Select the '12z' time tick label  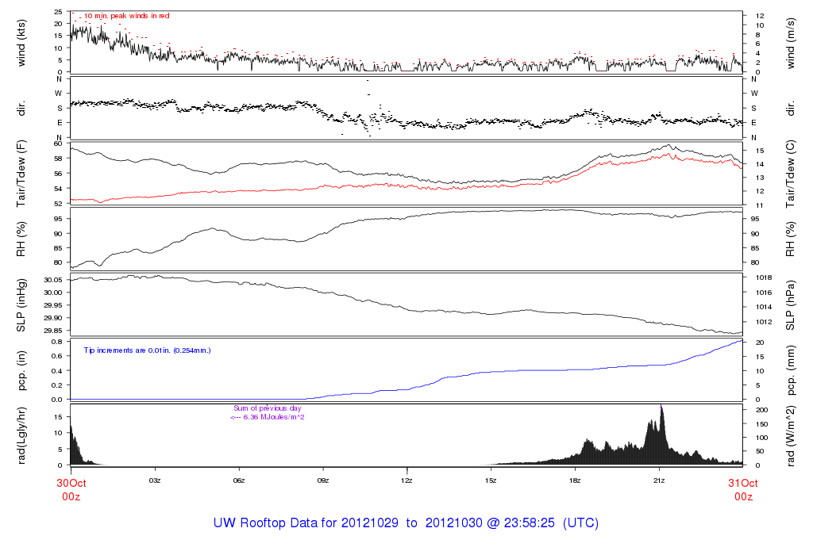pyautogui.click(x=406, y=480)
